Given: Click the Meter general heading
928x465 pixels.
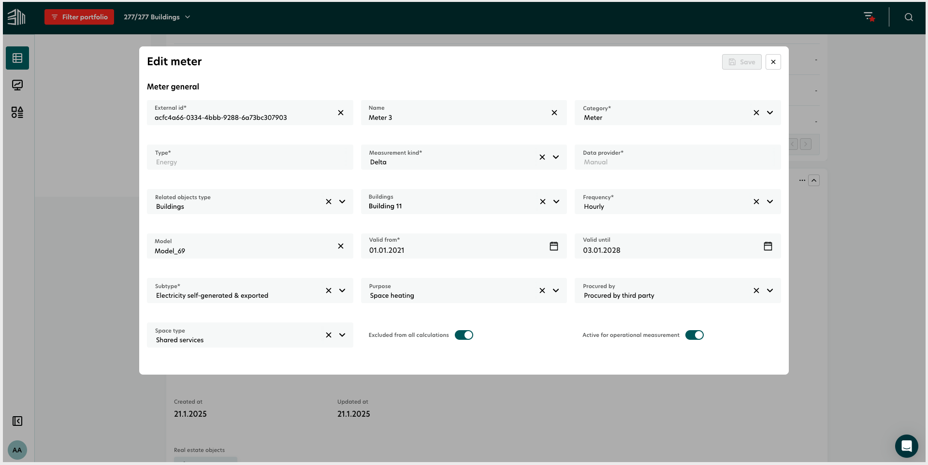Looking at the screenshot, I should point(173,87).
